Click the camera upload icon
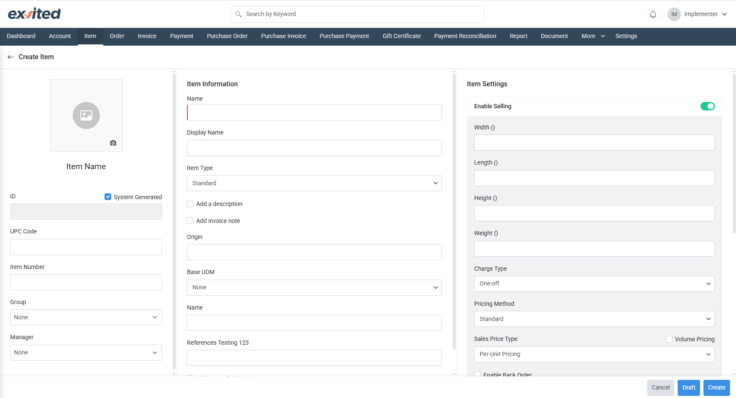The image size is (736, 398). (x=113, y=143)
